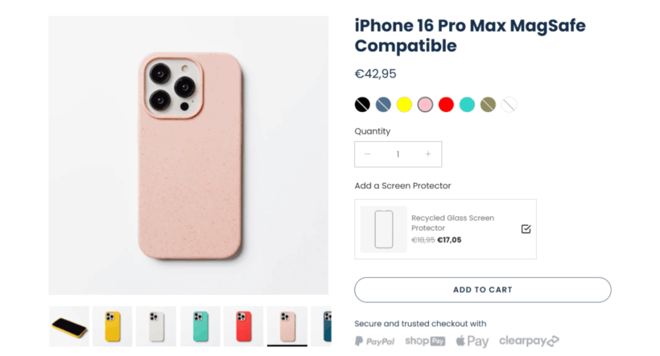Choose the olive green color swatch

(x=488, y=105)
